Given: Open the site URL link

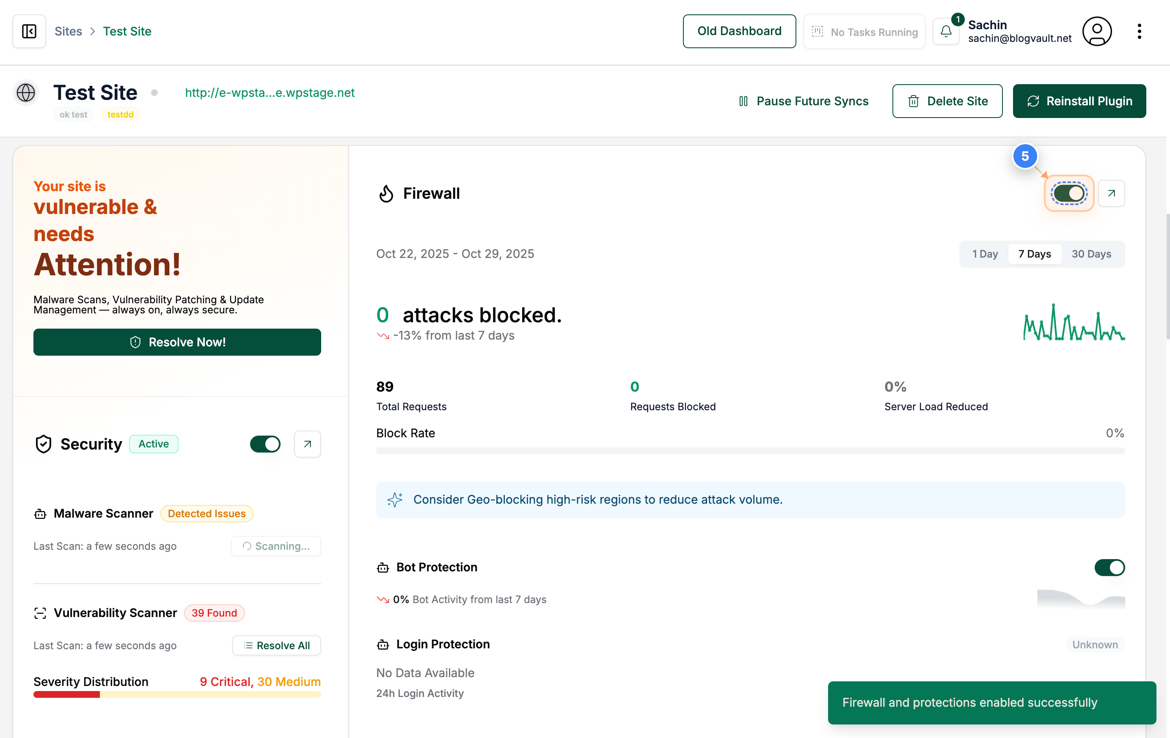Looking at the screenshot, I should (270, 92).
